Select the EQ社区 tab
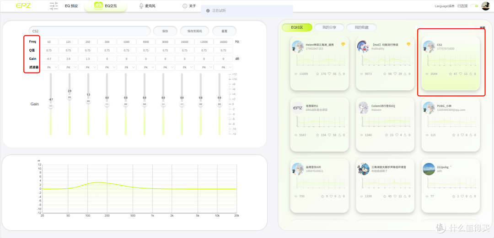Viewport: 494px width, 238px height. (297, 27)
